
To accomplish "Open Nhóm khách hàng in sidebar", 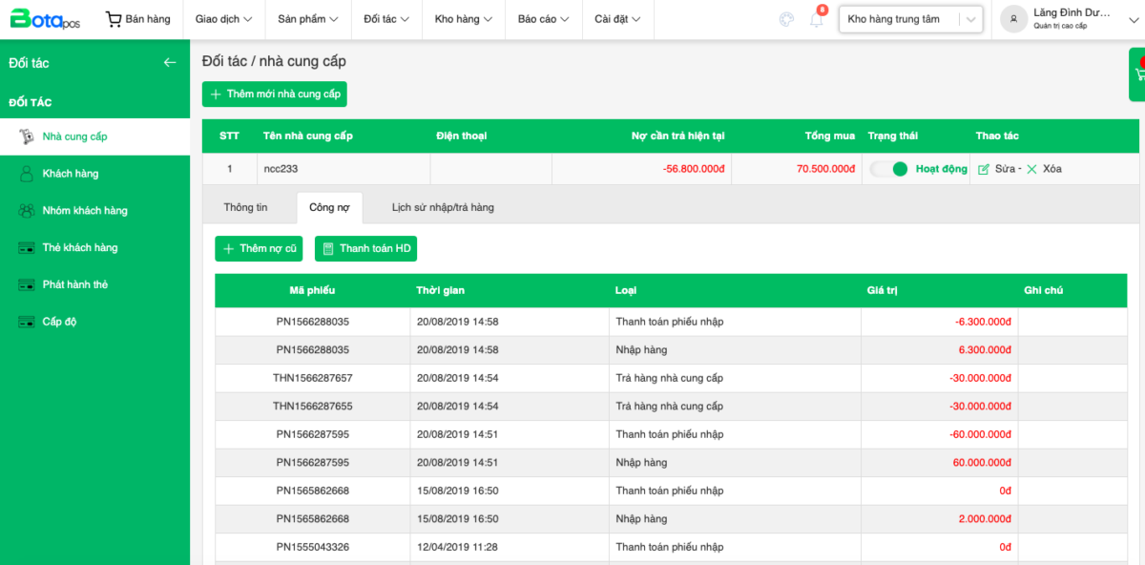I will pyautogui.click(x=84, y=211).
